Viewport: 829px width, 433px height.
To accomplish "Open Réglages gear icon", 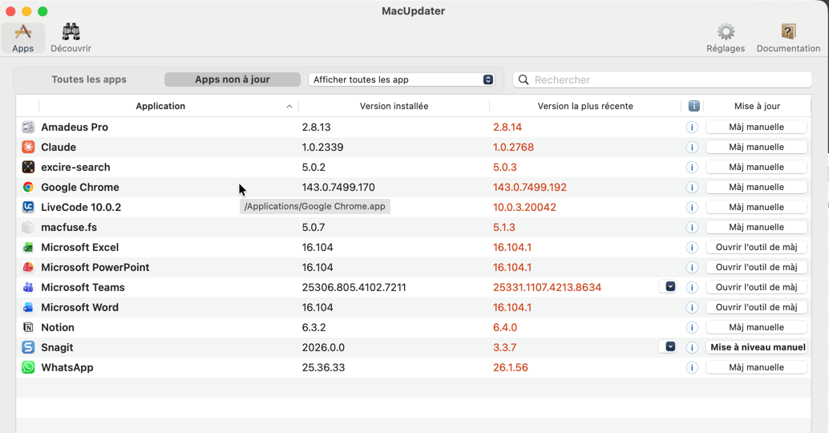I will (725, 32).
